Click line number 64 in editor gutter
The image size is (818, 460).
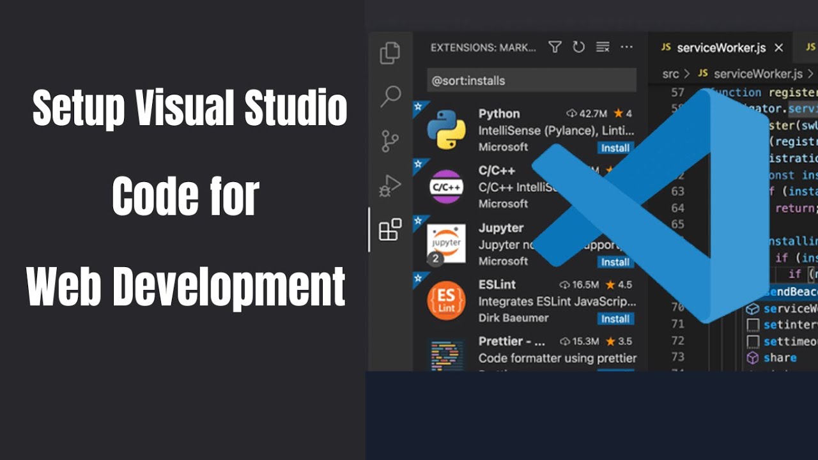pos(677,208)
